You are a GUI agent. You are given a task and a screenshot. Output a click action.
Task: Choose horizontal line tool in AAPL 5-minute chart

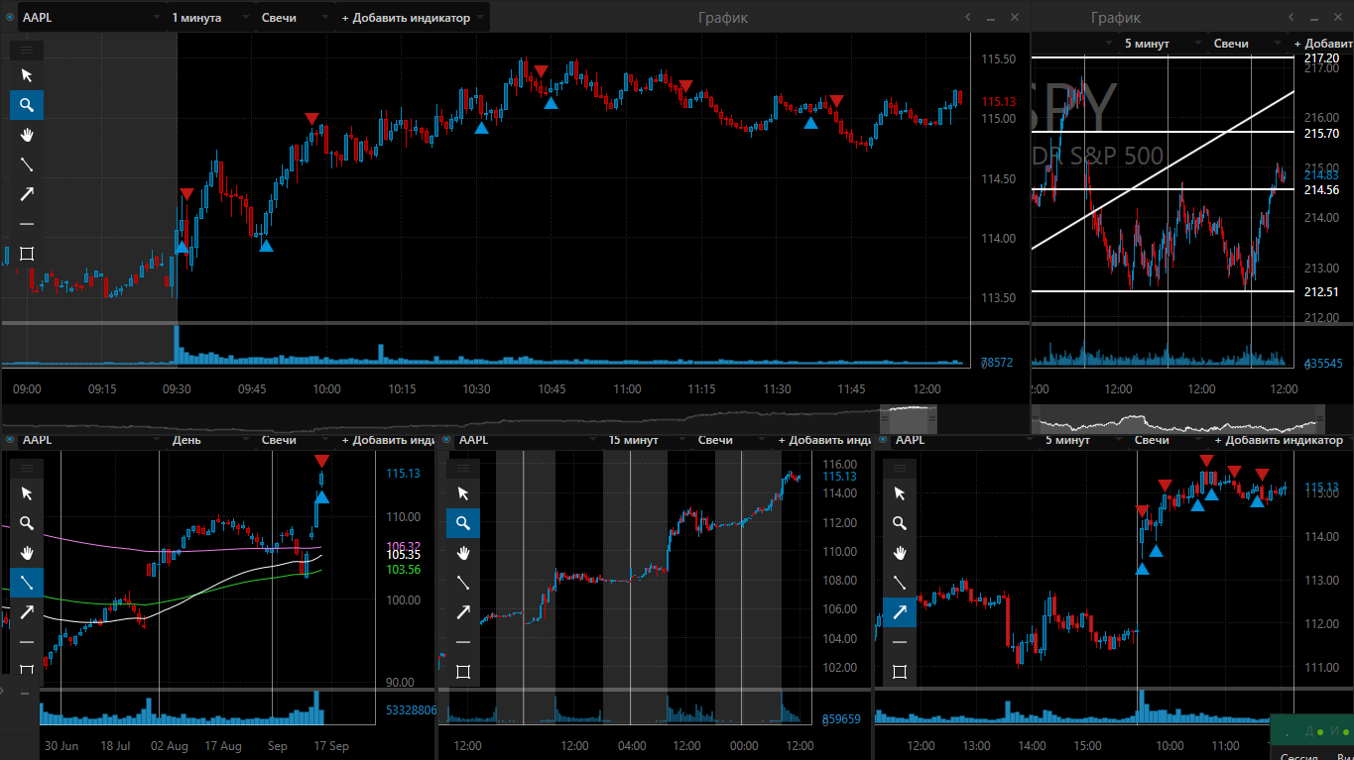tap(900, 642)
